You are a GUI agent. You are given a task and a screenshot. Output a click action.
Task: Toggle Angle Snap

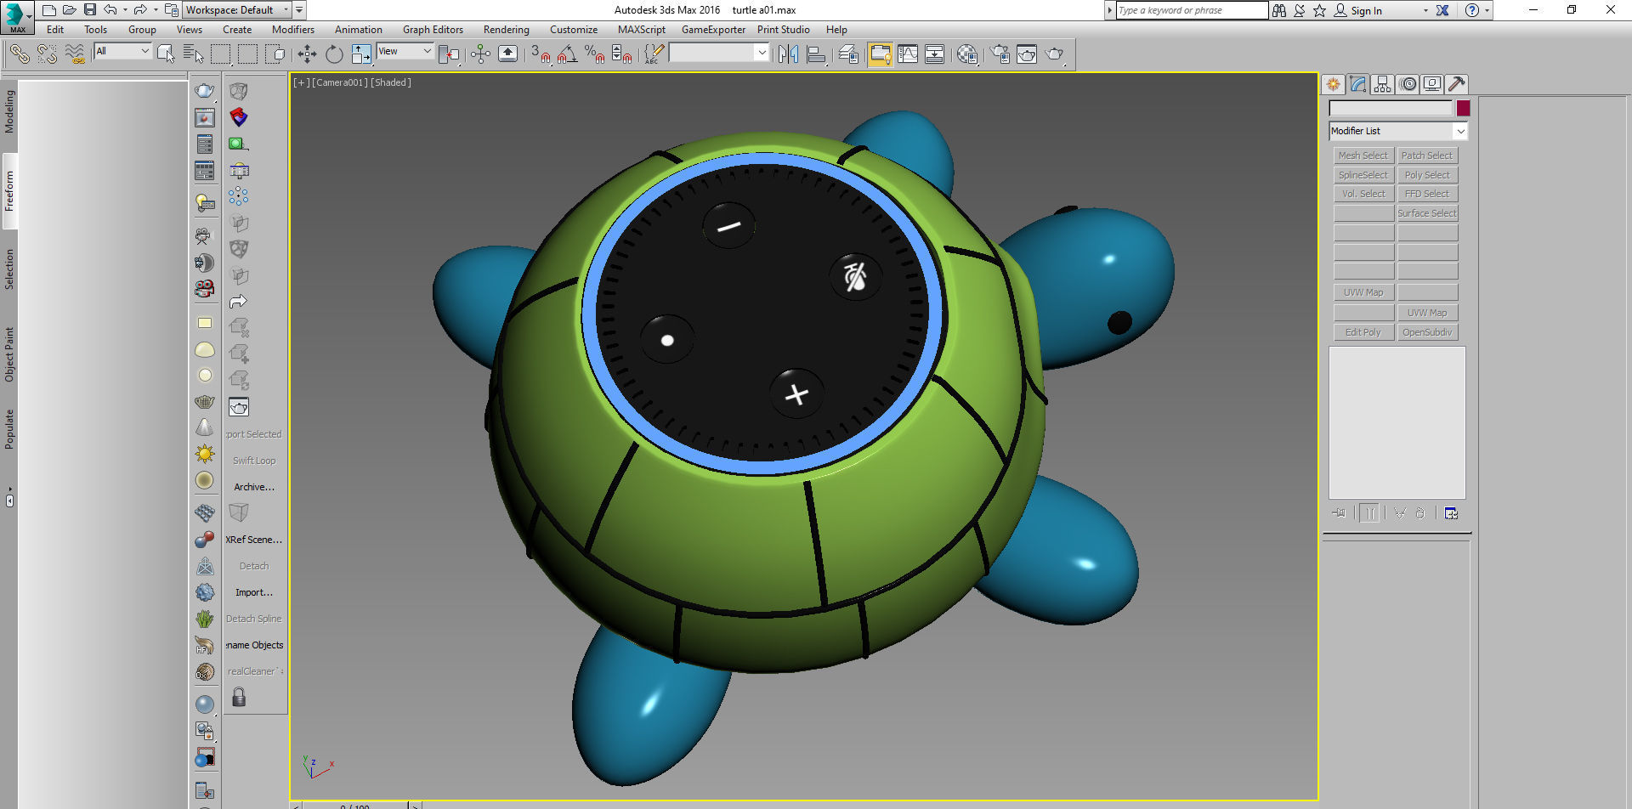[568, 54]
